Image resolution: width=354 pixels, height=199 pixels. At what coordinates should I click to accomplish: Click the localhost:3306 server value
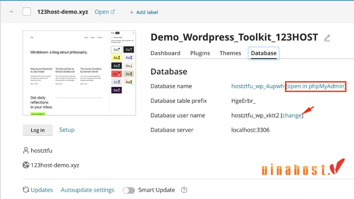pyautogui.click(x=250, y=130)
